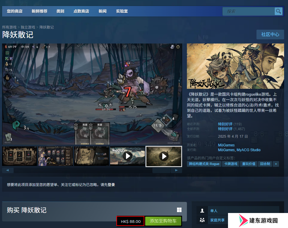Viewport: 288px width, 228px height.
Task: Select the 重玩价值 tag
Action: (249, 164)
